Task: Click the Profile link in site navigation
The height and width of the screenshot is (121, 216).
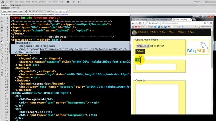Action: [153, 32]
